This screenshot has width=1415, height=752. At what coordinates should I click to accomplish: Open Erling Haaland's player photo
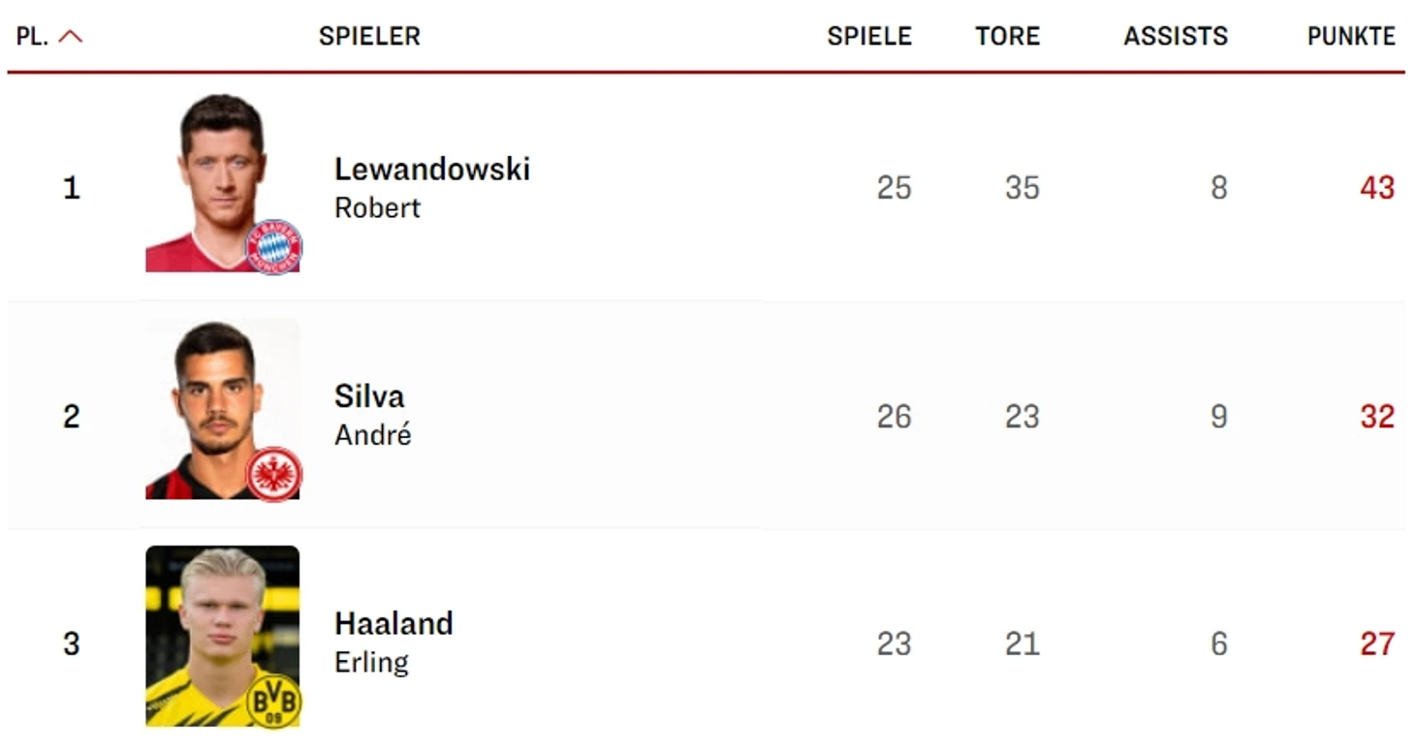(223, 636)
